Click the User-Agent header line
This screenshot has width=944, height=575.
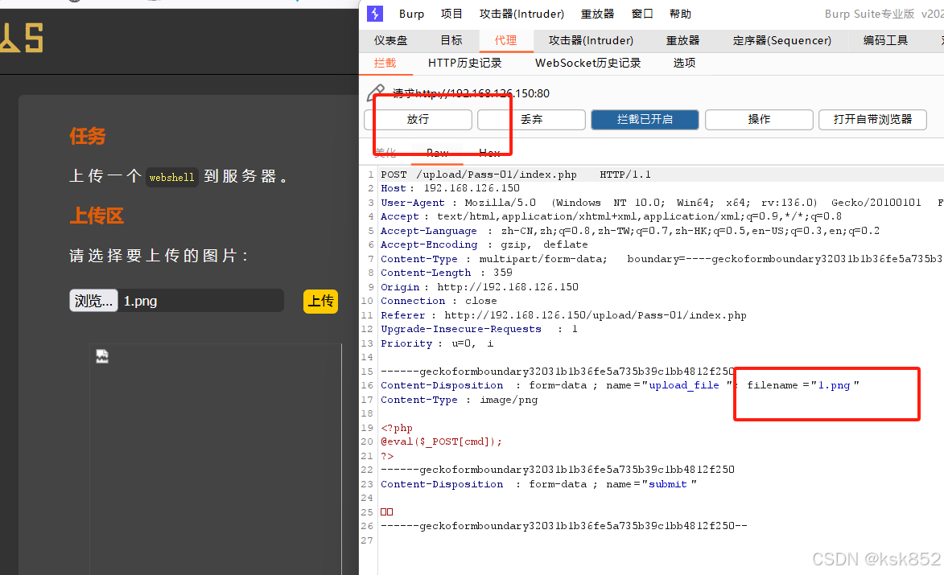661,203
